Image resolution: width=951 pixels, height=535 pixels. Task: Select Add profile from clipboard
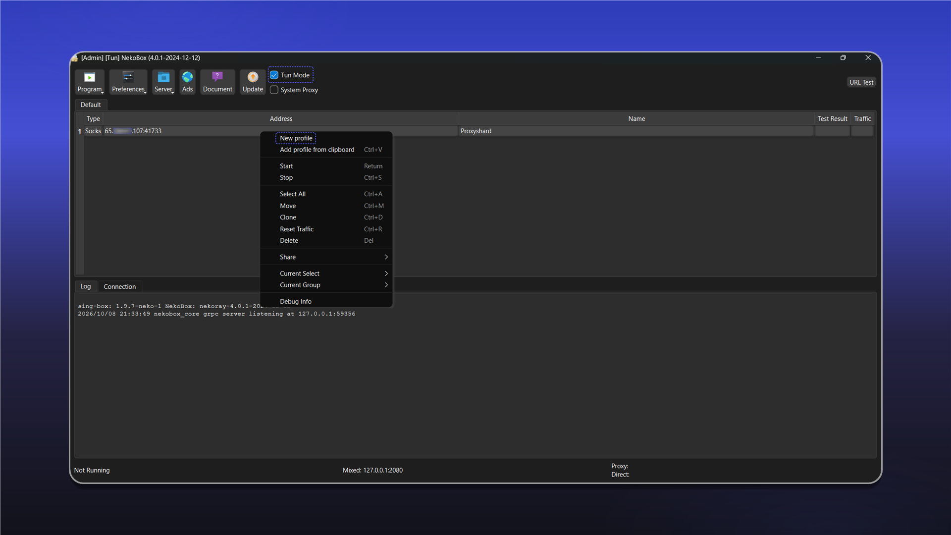pos(326,150)
